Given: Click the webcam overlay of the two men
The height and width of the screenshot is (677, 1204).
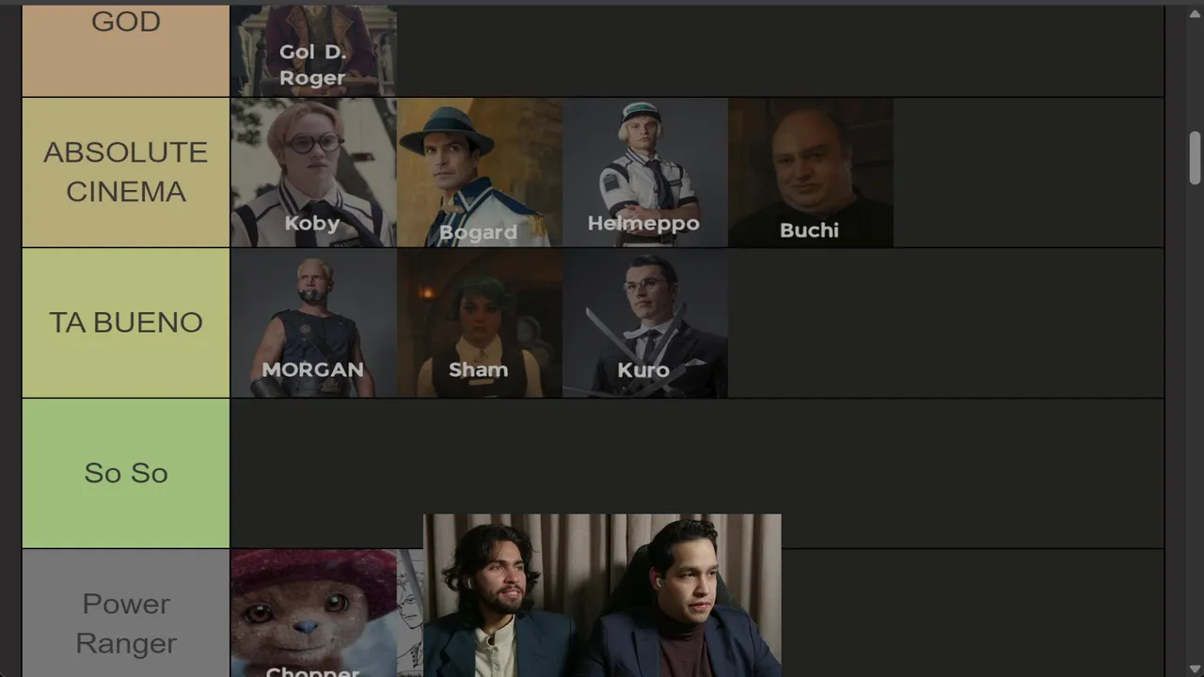Looking at the screenshot, I should pos(602,595).
